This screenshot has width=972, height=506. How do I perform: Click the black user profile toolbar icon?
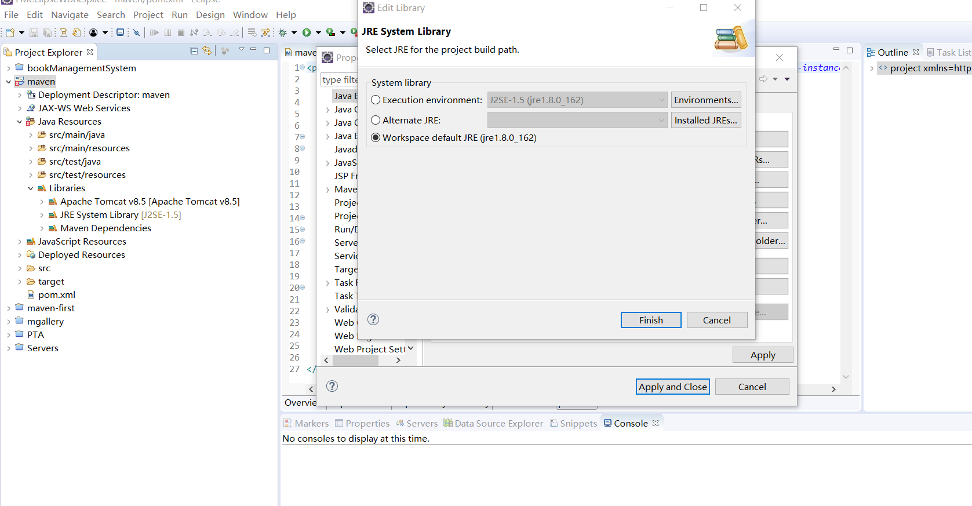(x=93, y=32)
